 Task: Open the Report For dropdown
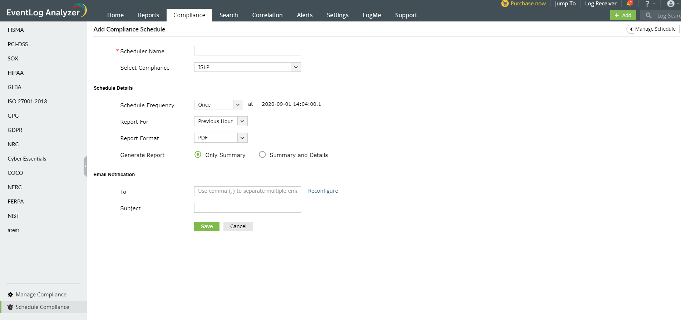(x=242, y=121)
